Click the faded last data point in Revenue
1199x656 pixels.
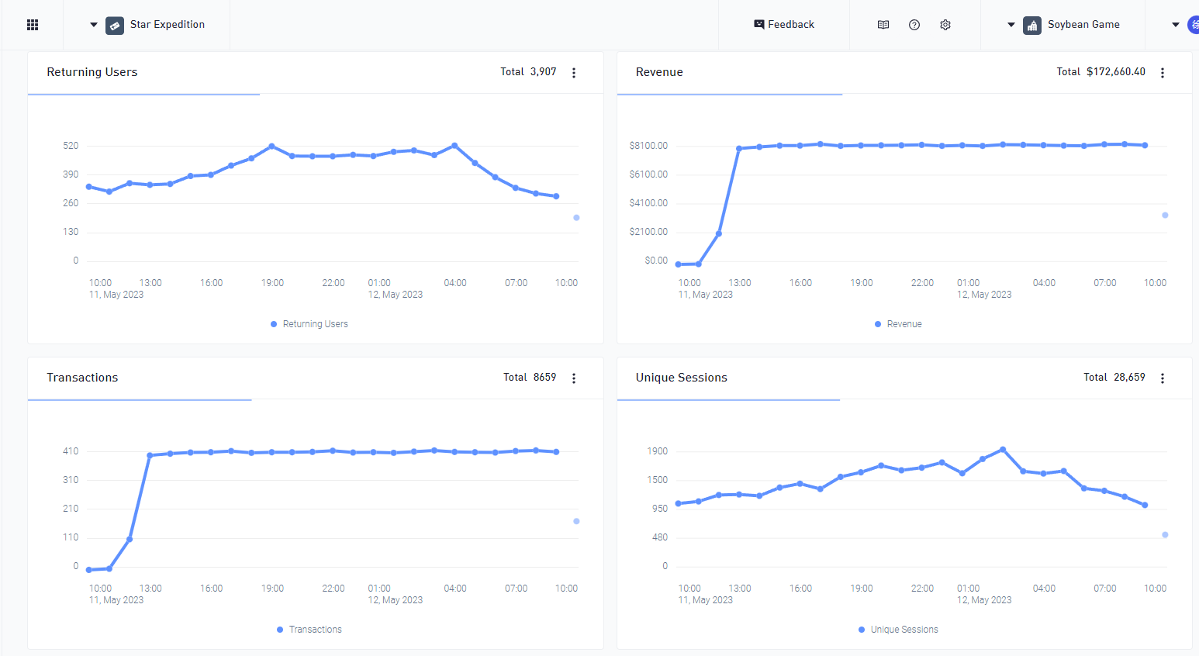1165,216
